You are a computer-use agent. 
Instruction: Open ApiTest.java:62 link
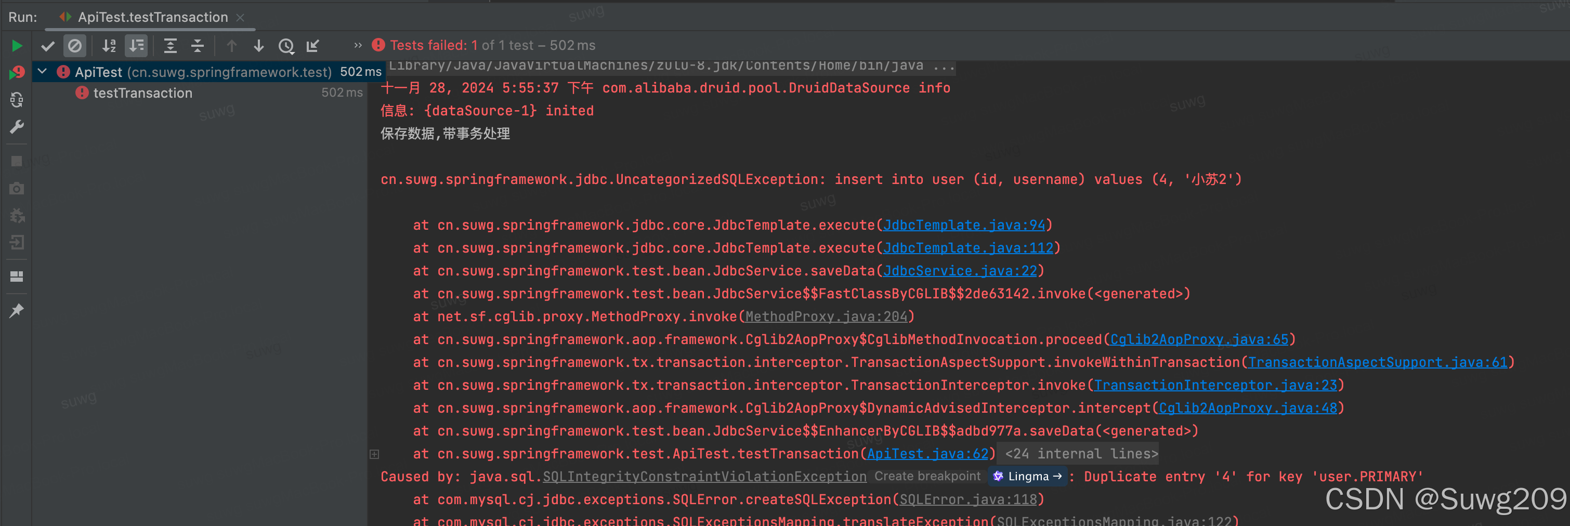pyautogui.click(x=927, y=454)
